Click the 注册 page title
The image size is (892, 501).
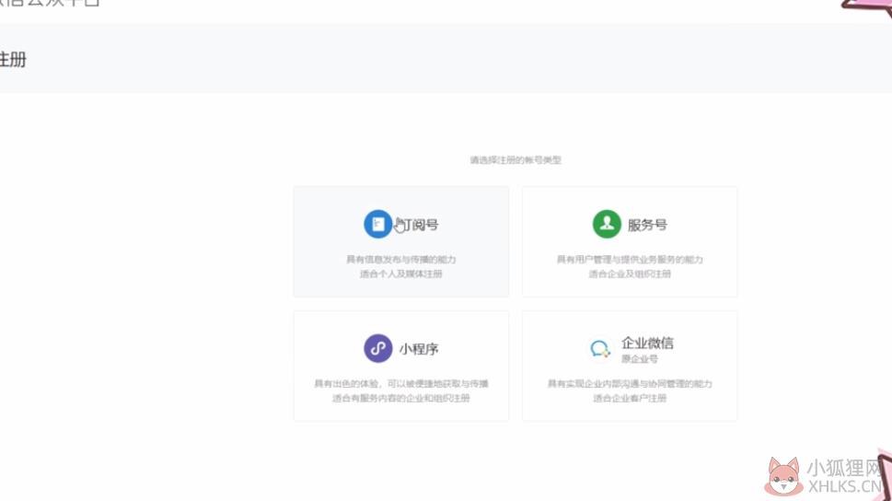(x=13, y=59)
